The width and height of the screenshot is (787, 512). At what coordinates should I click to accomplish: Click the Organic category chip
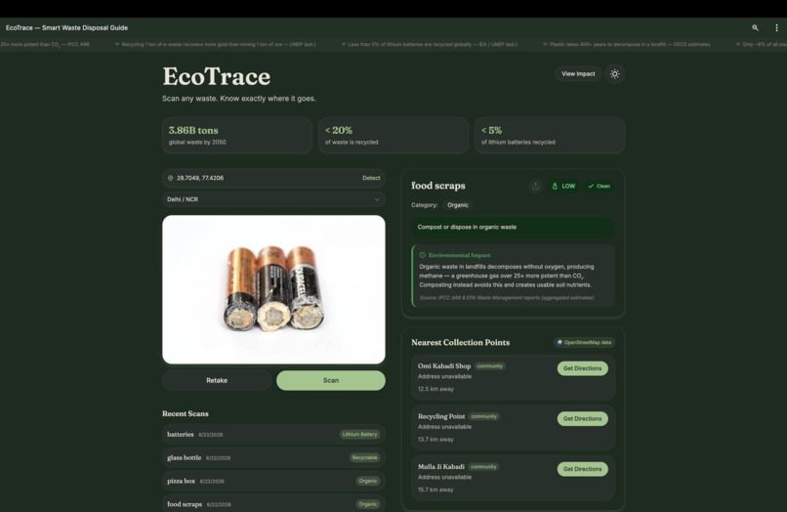458,205
